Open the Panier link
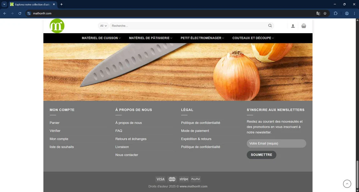 (55, 123)
